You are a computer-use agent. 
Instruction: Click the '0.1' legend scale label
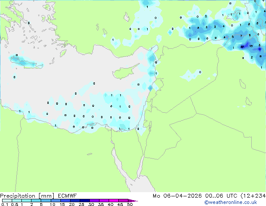(x=5, y=204)
